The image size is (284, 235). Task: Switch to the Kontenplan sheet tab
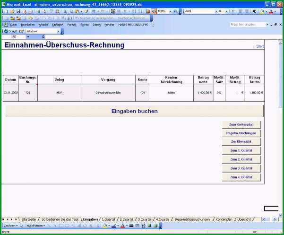[x=224, y=219]
